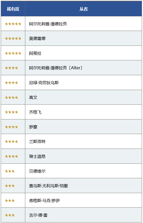The image size is (143, 223).
Task: Click the servant name 阿蒂拉
Action: (35, 53)
